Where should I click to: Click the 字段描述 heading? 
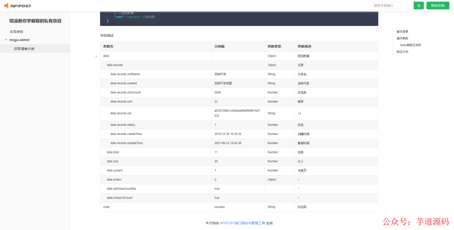click(107, 36)
